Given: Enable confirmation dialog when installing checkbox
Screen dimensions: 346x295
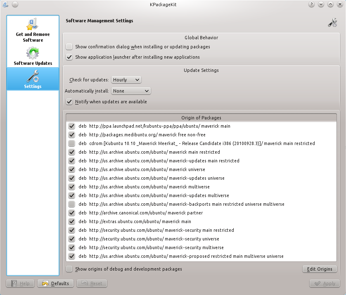Looking at the screenshot, I should (69, 47).
